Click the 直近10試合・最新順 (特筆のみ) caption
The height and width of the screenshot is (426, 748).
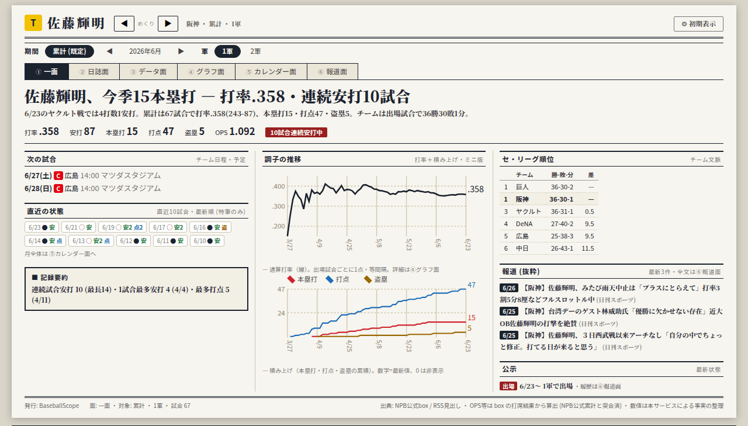(x=202, y=212)
